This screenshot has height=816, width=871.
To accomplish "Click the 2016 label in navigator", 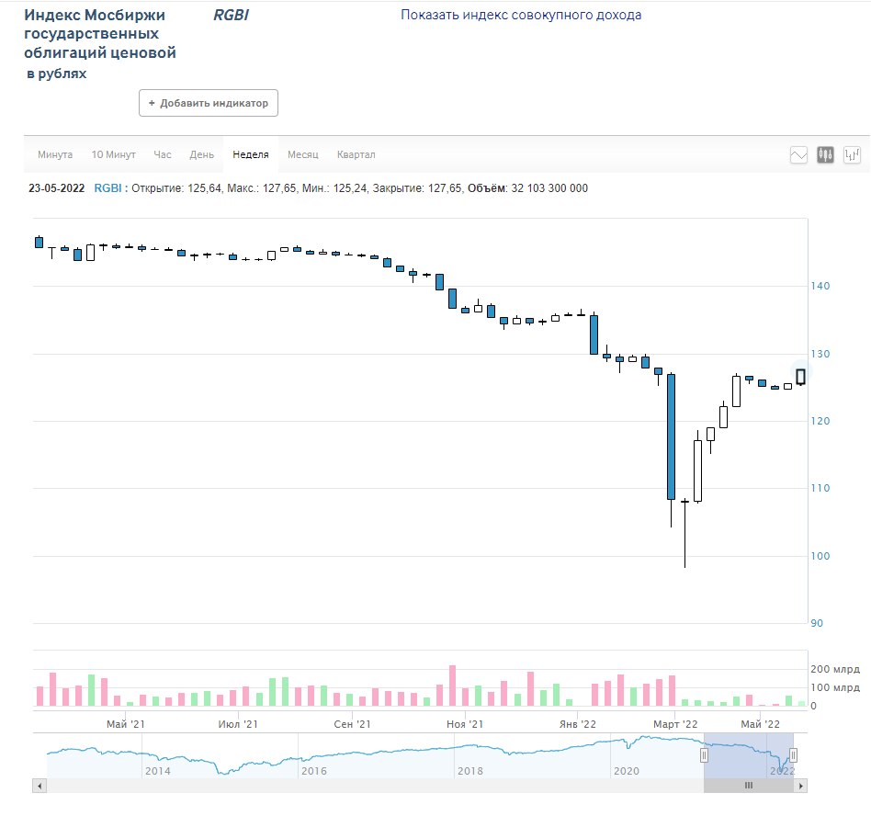I will pyautogui.click(x=314, y=771).
